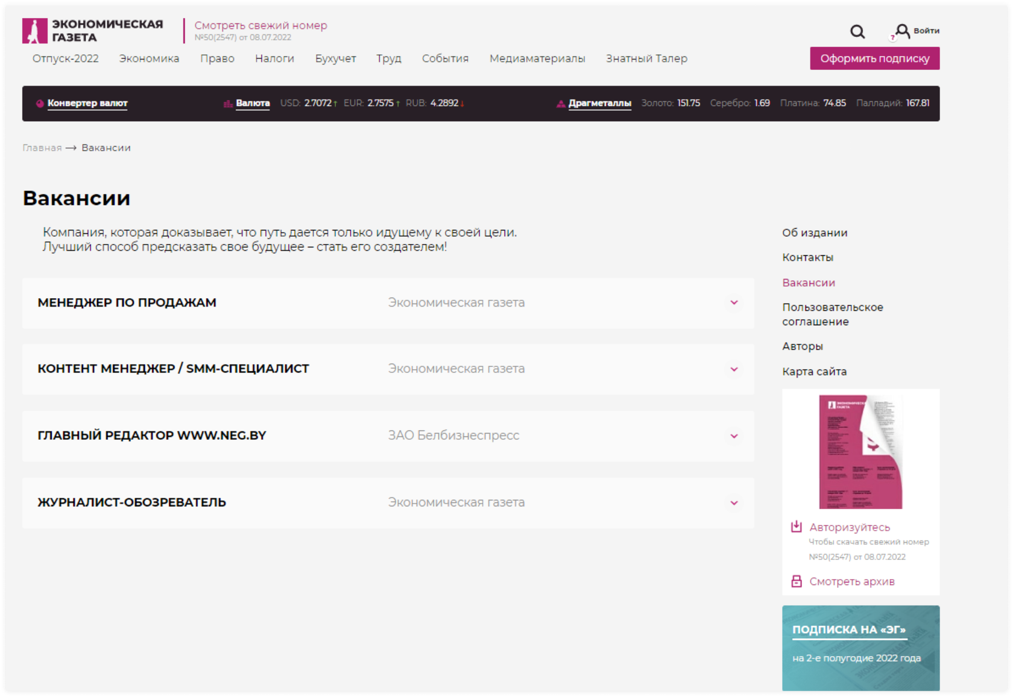The image size is (1013, 697).
Task: Follow the Смотреть свежий номер link
Action: tap(260, 25)
